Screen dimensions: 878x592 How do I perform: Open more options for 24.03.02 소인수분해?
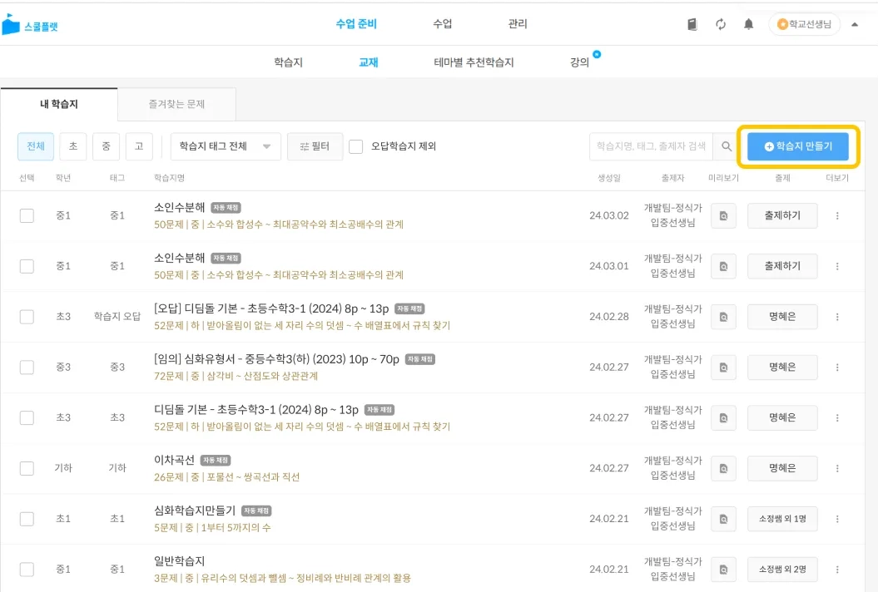[x=837, y=215]
